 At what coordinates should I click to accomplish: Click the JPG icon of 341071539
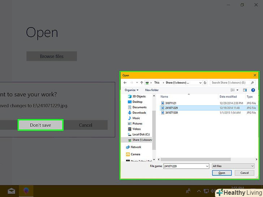[x=162, y=113]
